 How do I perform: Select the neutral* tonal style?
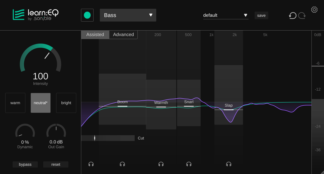coord(41,103)
